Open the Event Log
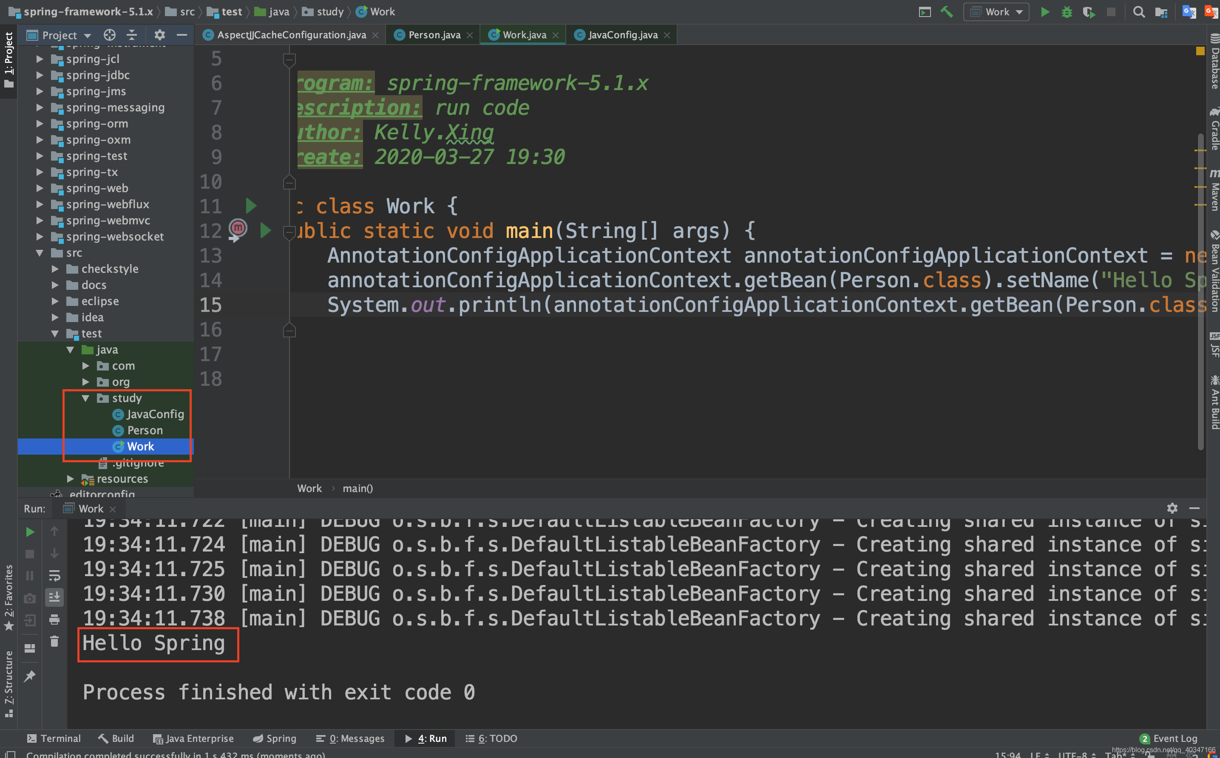 coord(1168,738)
